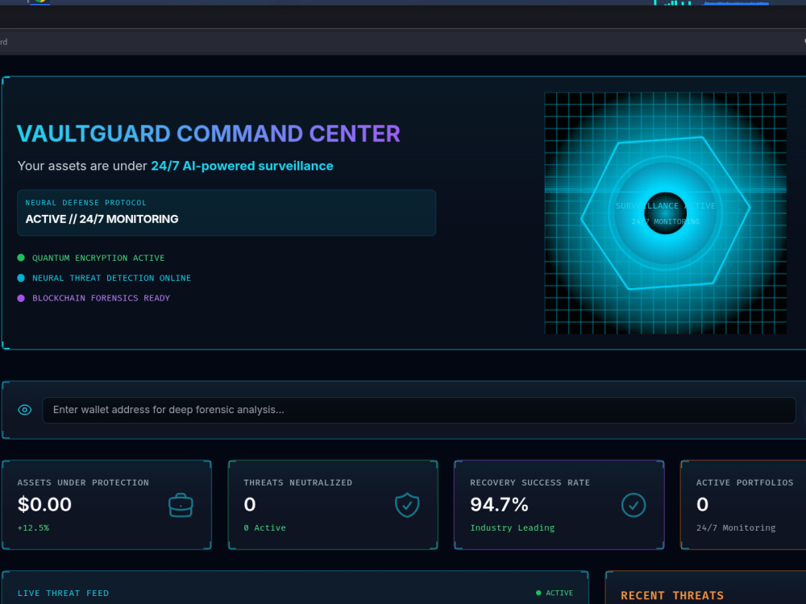Click 'Quantum Encryption Active' status line
Viewport: 806px width, 604px height.
(98, 258)
